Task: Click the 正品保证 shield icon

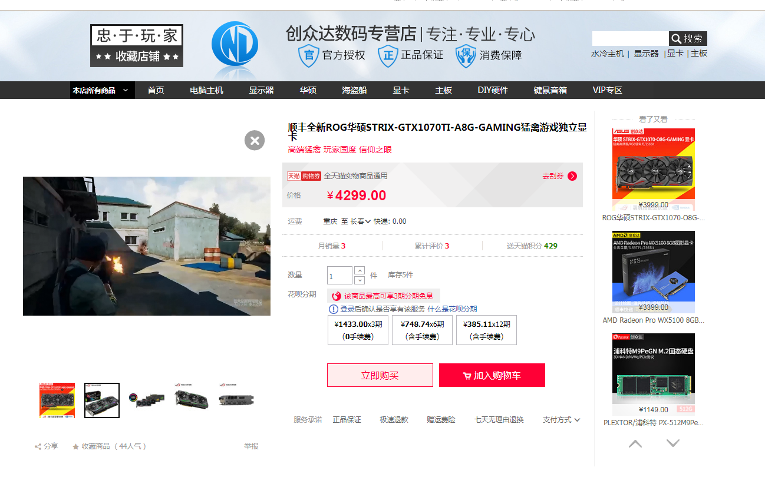Action: 388,55
